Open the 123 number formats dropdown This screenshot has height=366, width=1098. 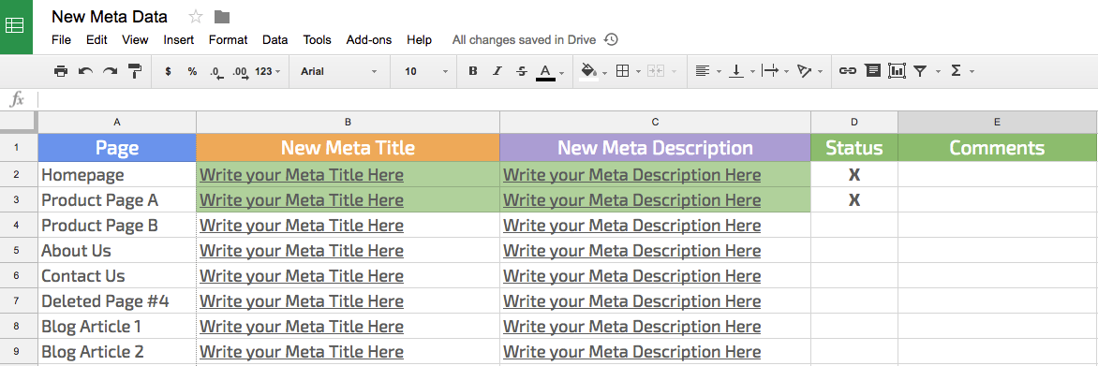(268, 71)
